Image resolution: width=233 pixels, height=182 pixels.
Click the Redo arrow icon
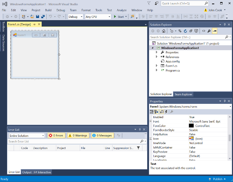coord(59,17)
